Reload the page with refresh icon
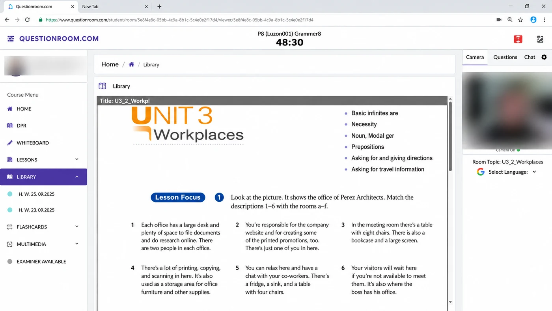552x311 pixels. [x=27, y=20]
